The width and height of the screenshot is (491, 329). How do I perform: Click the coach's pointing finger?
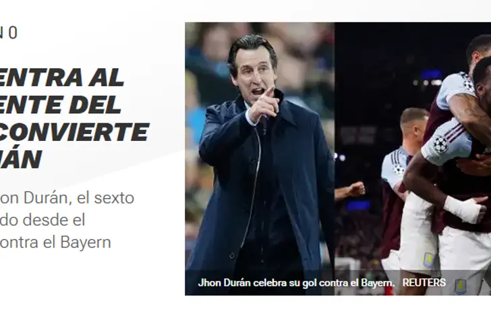(x=268, y=94)
